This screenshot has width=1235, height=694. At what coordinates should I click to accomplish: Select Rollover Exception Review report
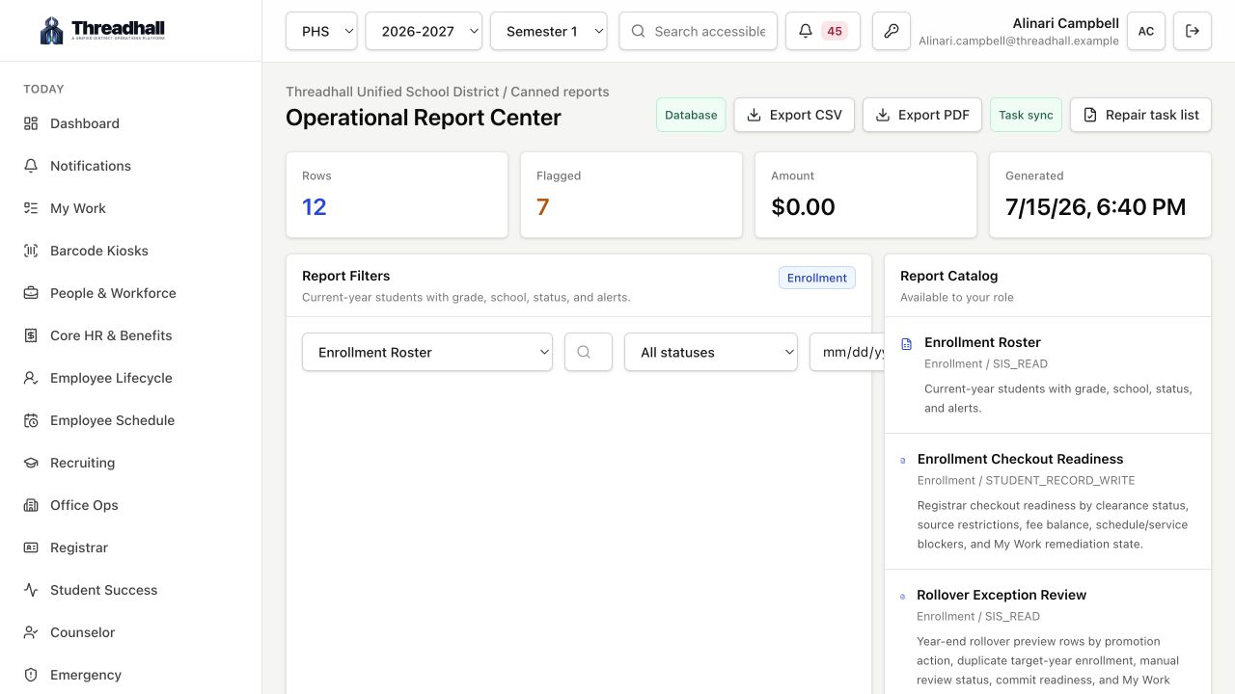point(1048,632)
